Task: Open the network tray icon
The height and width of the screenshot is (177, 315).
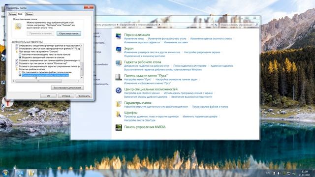Action: point(289,173)
